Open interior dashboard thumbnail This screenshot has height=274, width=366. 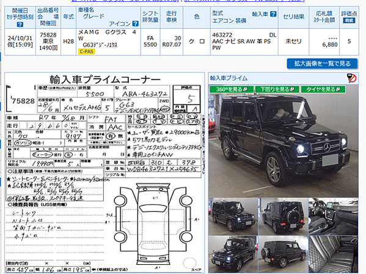coord(333,217)
